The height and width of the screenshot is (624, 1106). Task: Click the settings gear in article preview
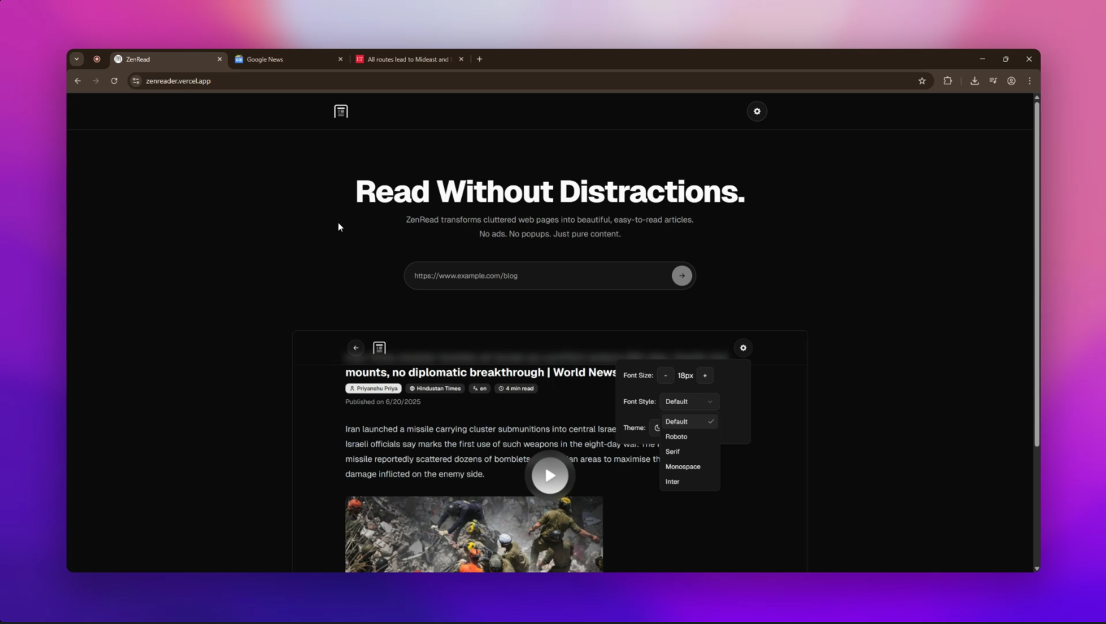743,348
